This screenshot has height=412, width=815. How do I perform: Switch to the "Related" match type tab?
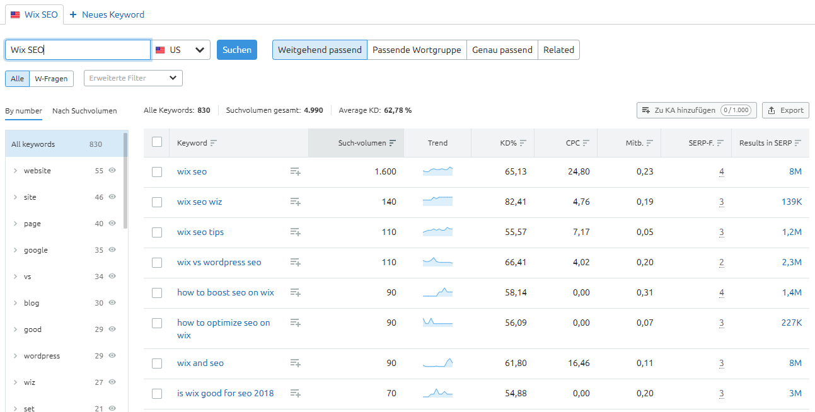coord(558,49)
